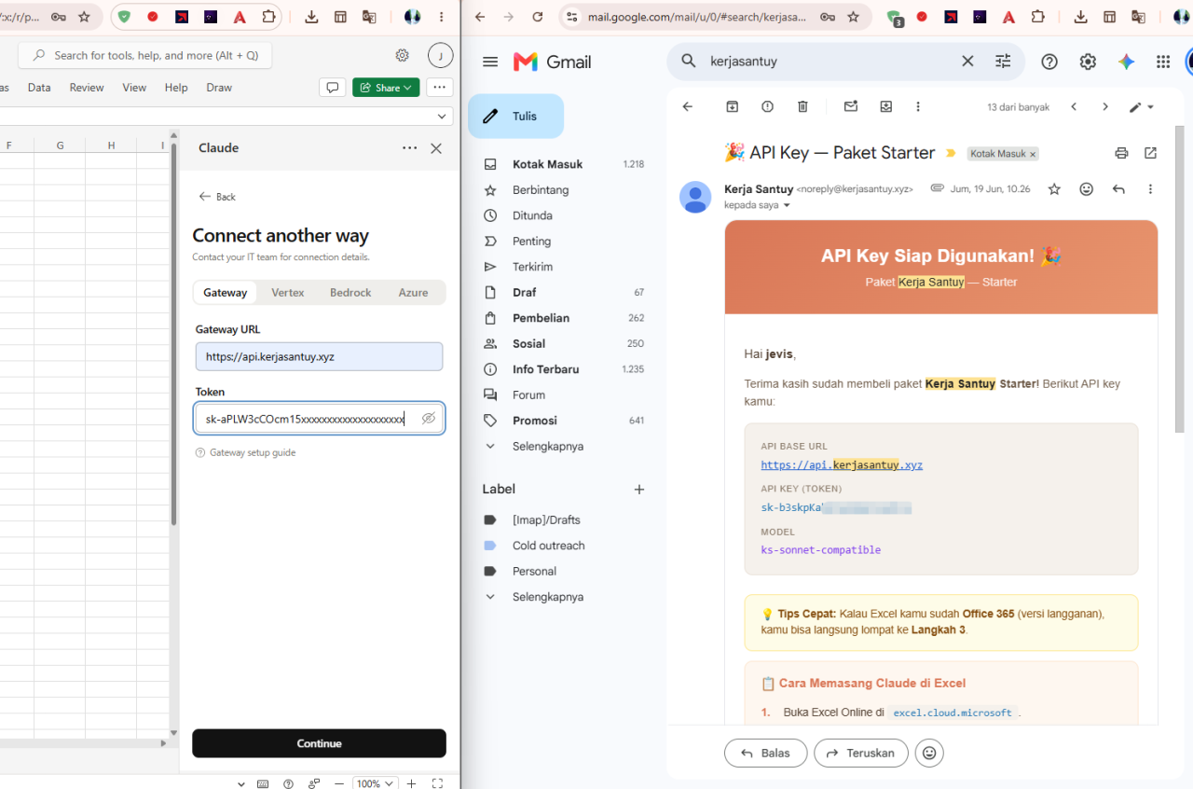Report the open email as spam
This screenshot has width=1193, height=789.
pyautogui.click(x=767, y=107)
